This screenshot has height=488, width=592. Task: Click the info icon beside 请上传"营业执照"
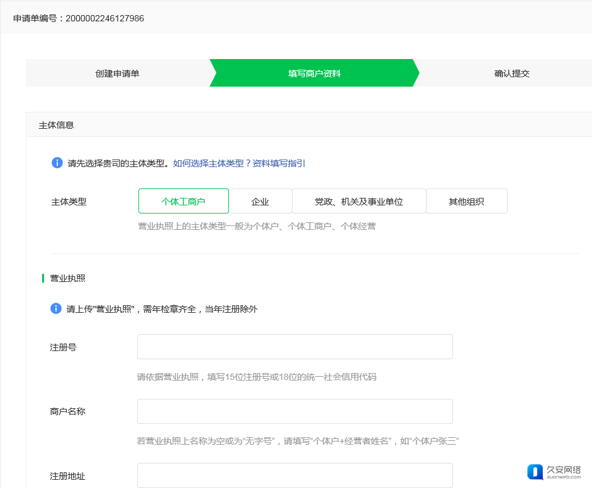pyautogui.click(x=57, y=309)
